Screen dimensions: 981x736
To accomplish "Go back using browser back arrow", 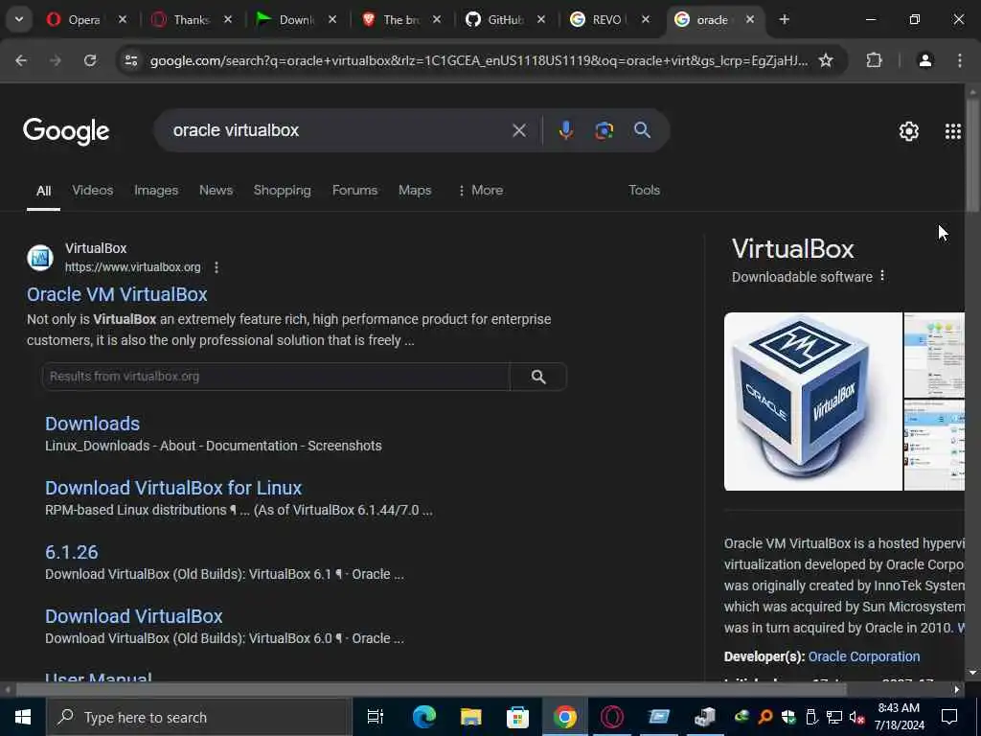I will [21, 60].
